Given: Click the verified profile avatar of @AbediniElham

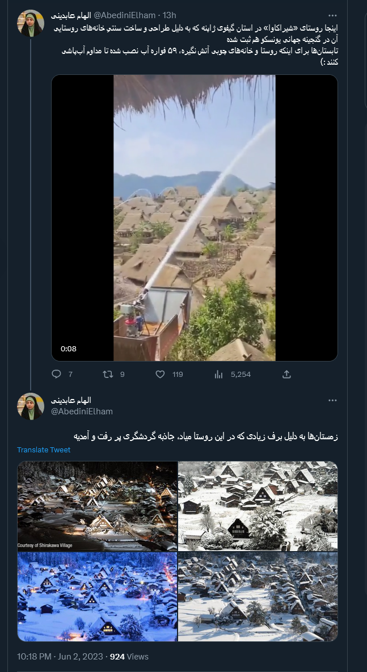Looking at the screenshot, I should pyautogui.click(x=30, y=23).
